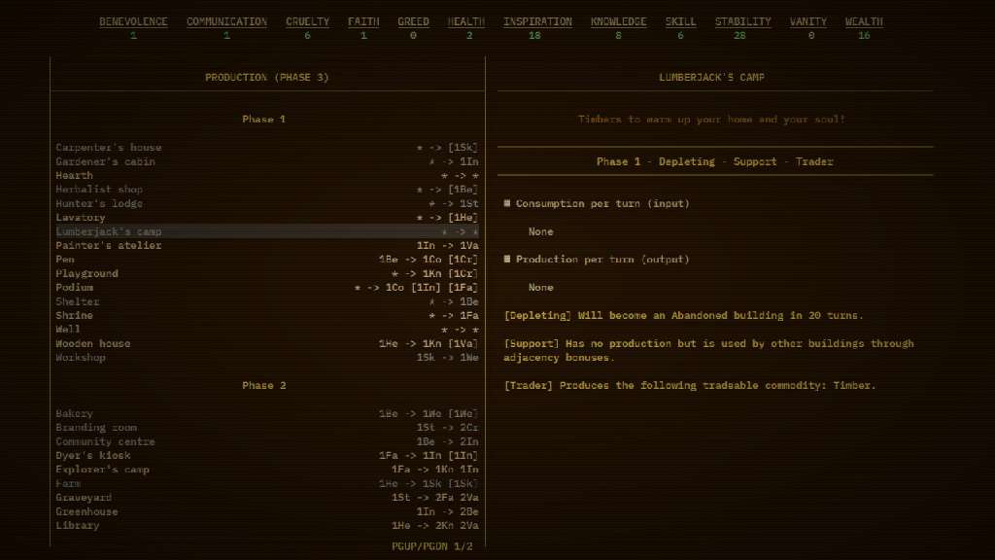Select the Playground building row
Viewport: 995px width, 560px height.
(x=87, y=274)
